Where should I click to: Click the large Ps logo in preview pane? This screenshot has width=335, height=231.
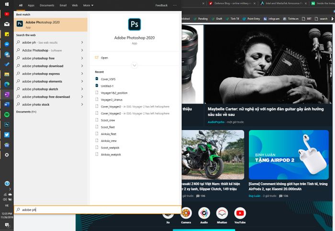(x=134, y=24)
